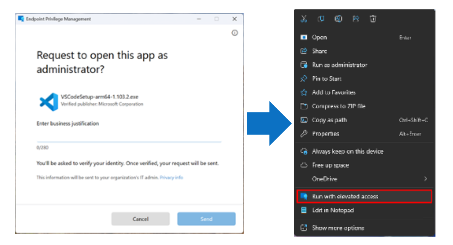Choose Copy as path
Image resolution: width=453 pixels, height=245 pixels.
(x=364, y=120)
